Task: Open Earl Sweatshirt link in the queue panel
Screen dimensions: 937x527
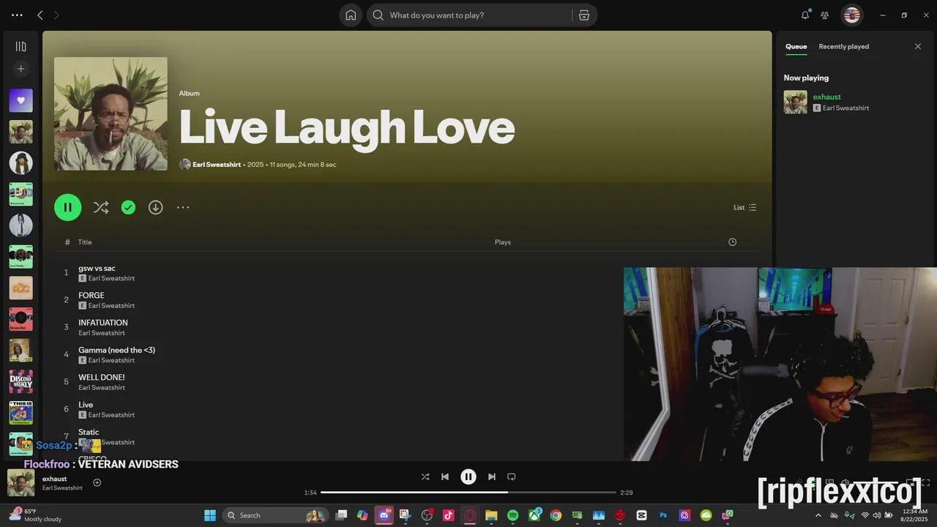Action: click(845, 108)
